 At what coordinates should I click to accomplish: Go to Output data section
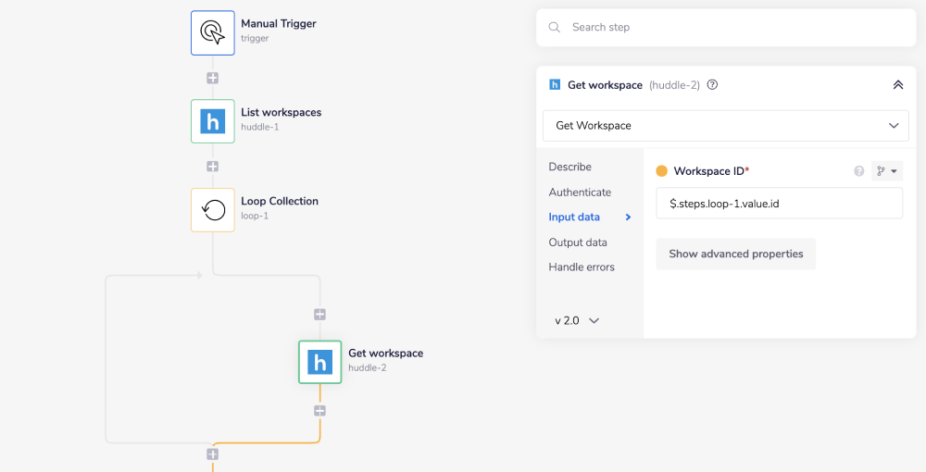(578, 242)
